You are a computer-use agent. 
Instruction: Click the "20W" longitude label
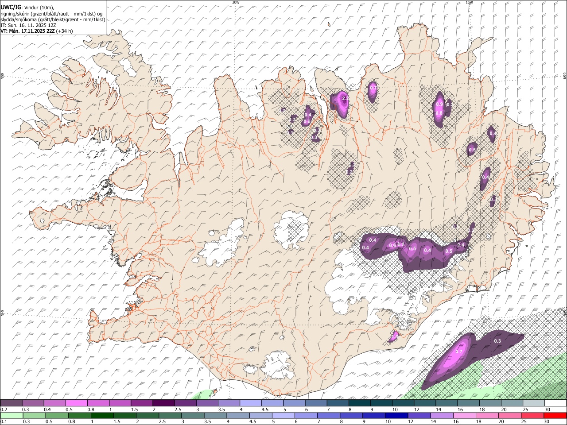point(236,2)
